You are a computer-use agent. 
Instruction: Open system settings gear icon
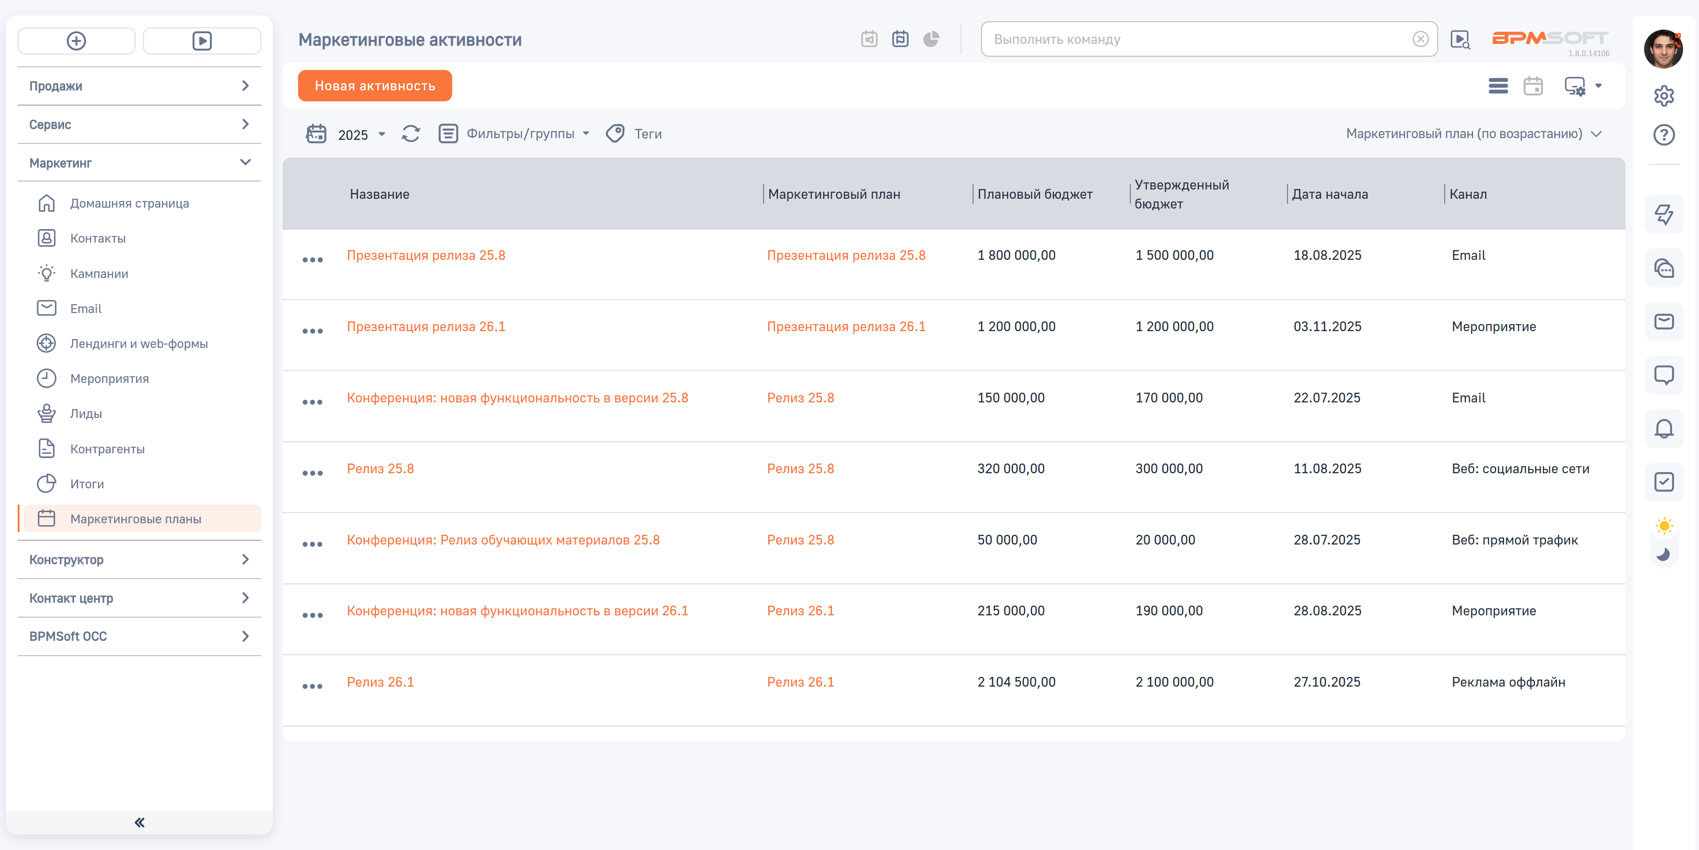[x=1664, y=96]
